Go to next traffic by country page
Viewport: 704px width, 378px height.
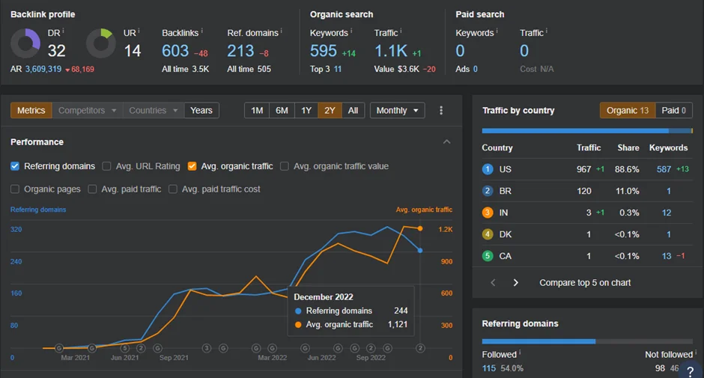tap(515, 282)
